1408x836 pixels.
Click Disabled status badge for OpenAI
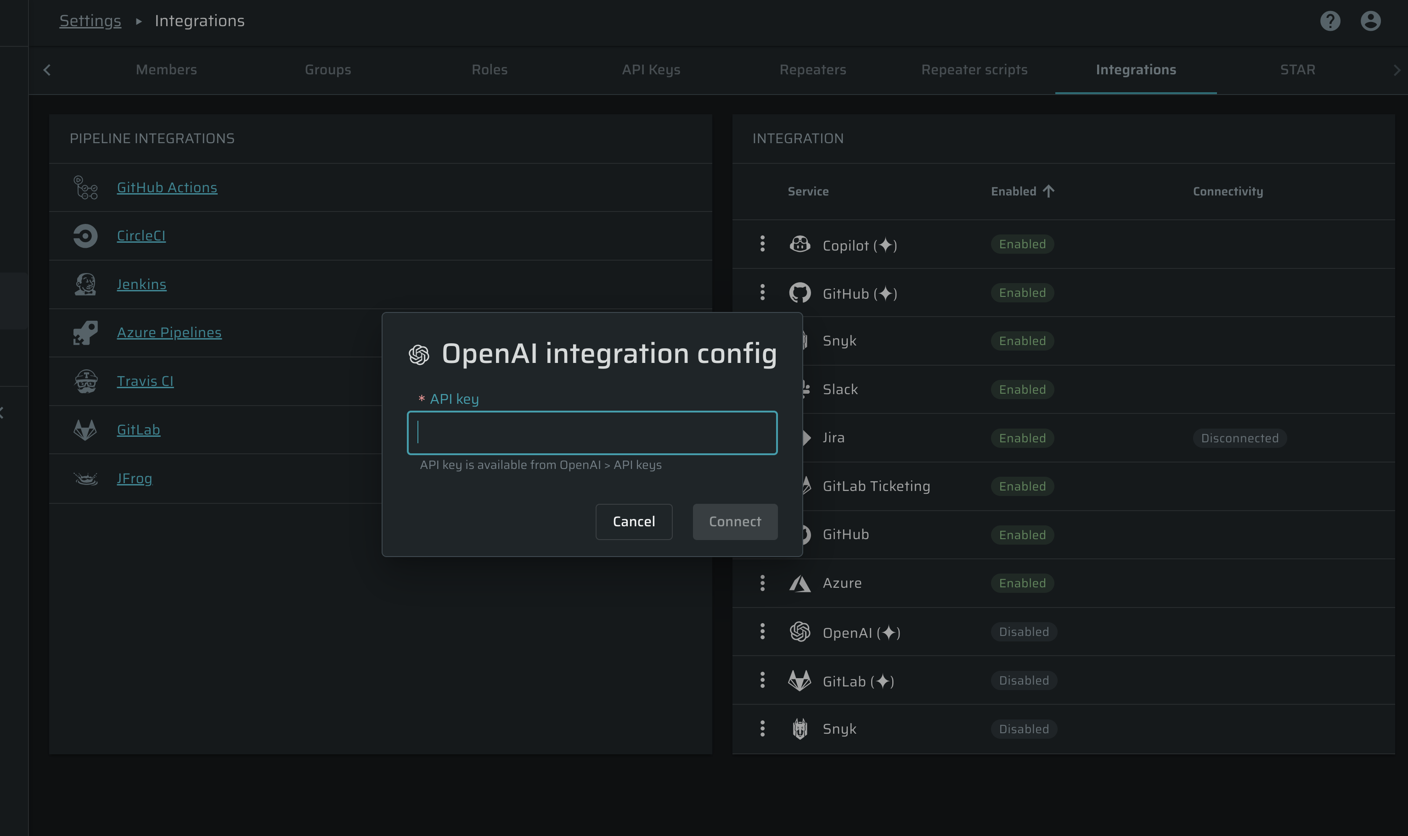pyautogui.click(x=1024, y=632)
